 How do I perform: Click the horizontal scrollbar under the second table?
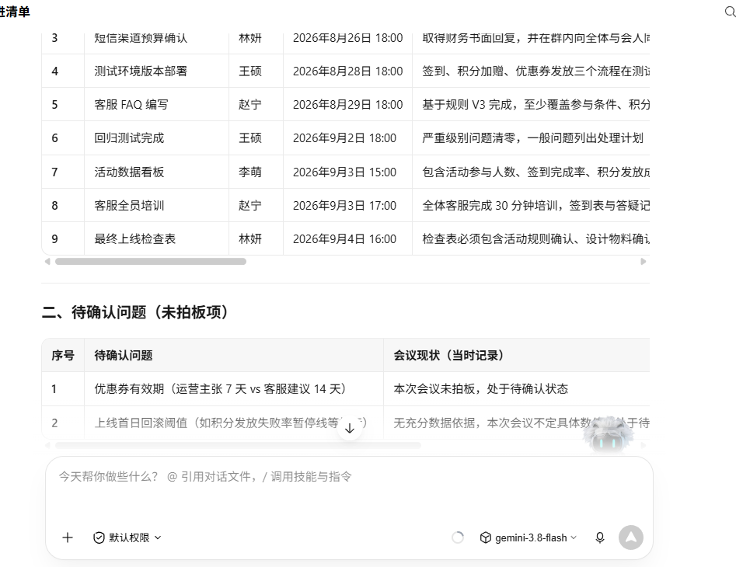coord(238,445)
